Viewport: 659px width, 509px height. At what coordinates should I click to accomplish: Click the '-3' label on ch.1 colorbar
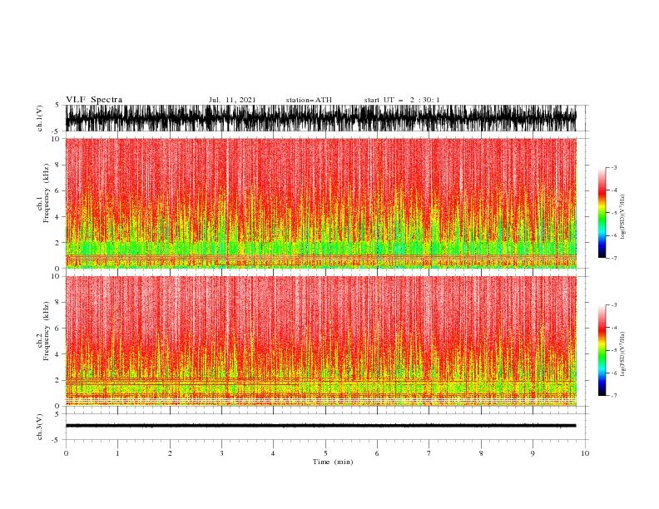613,167
